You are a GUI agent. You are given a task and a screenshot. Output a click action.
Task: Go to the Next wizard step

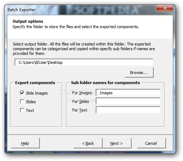[117, 143]
